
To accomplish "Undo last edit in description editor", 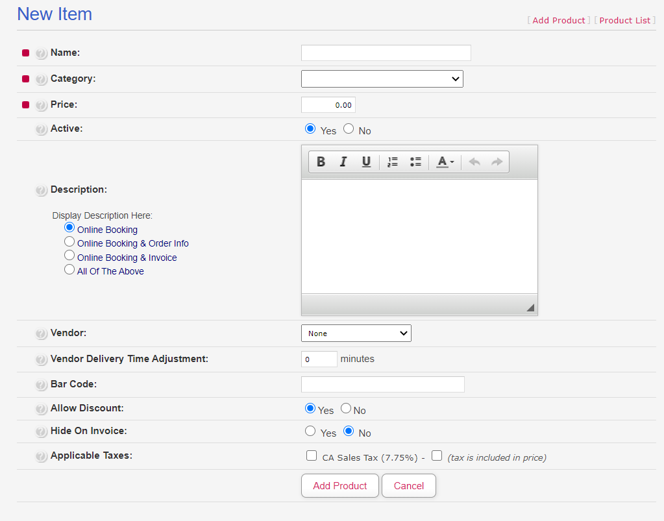I will tap(474, 162).
